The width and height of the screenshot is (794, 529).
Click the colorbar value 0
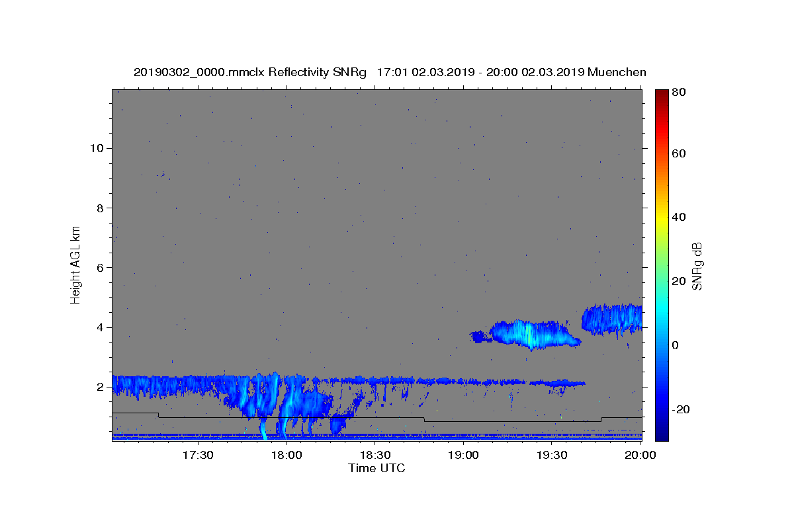[677, 345]
